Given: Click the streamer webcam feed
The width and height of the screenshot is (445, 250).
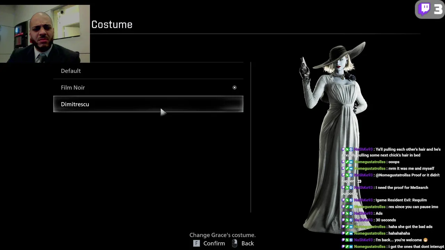Looking at the screenshot, I should tap(45, 34).
